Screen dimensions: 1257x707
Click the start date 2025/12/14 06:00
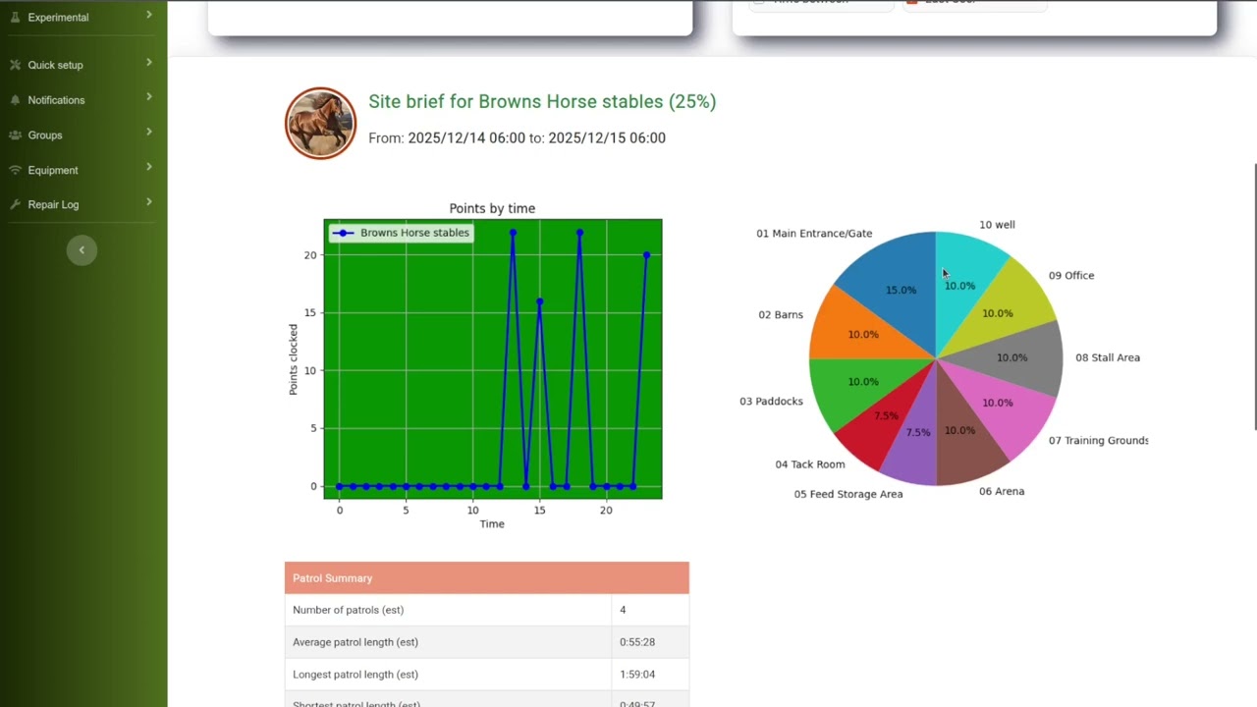point(466,138)
